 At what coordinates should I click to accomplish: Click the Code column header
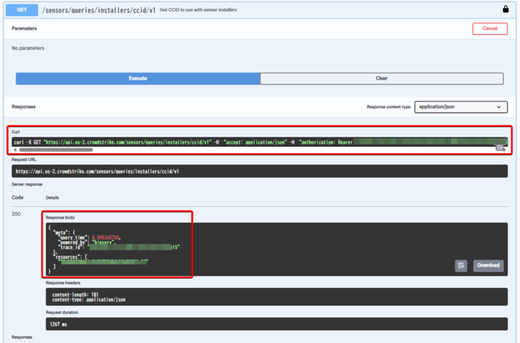(18, 198)
